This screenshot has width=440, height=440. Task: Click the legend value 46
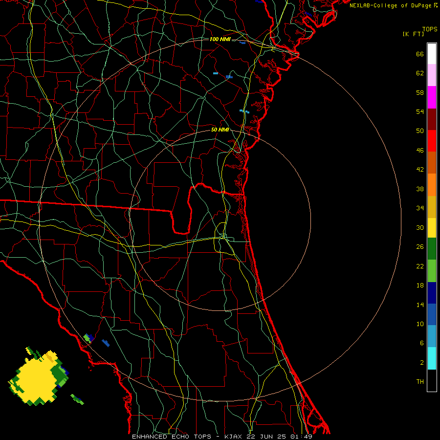(420, 150)
